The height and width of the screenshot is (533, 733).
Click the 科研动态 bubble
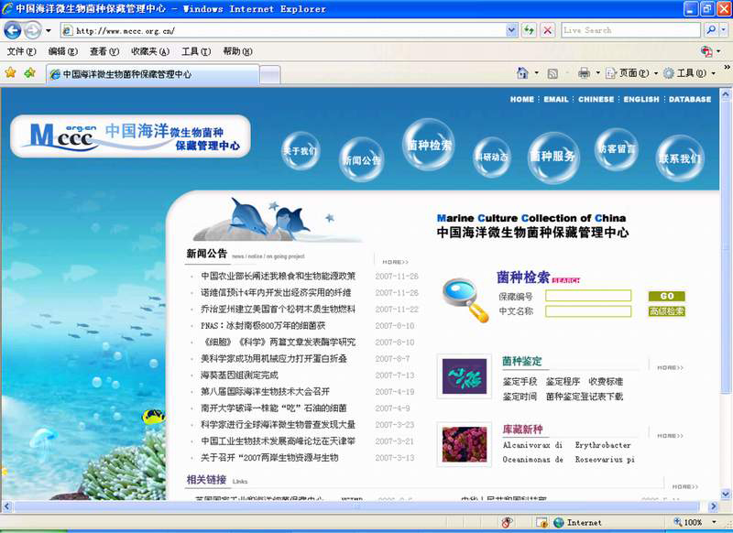click(x=491, y=157)
